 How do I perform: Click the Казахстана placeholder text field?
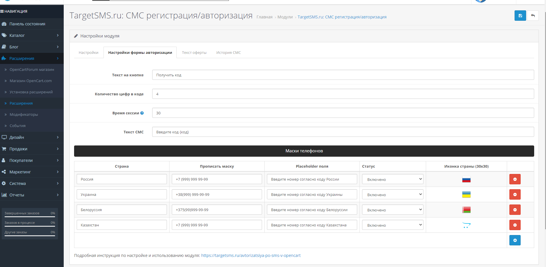click(x=312, y=225)
